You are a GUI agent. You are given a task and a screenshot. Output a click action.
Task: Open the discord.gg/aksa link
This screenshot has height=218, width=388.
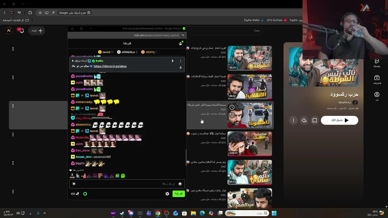pos(110,66)
